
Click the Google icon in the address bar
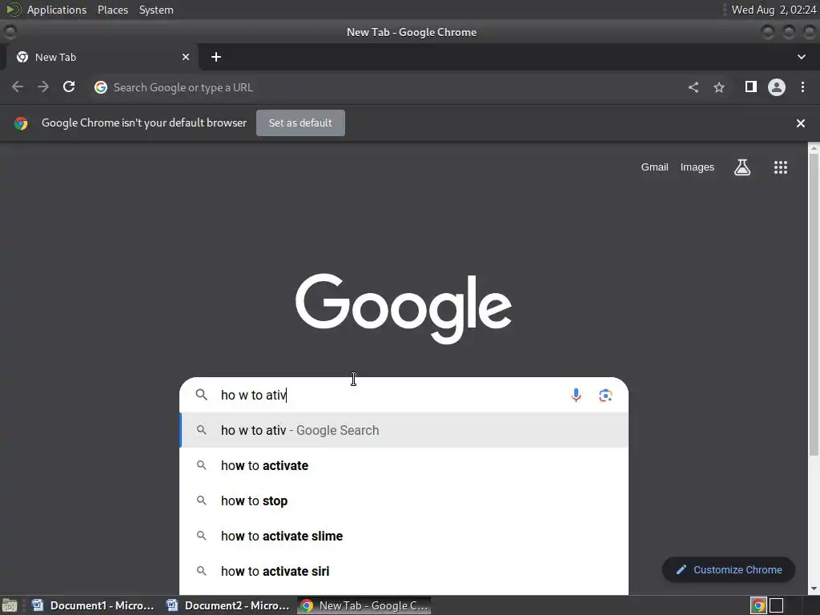point(101,87)
